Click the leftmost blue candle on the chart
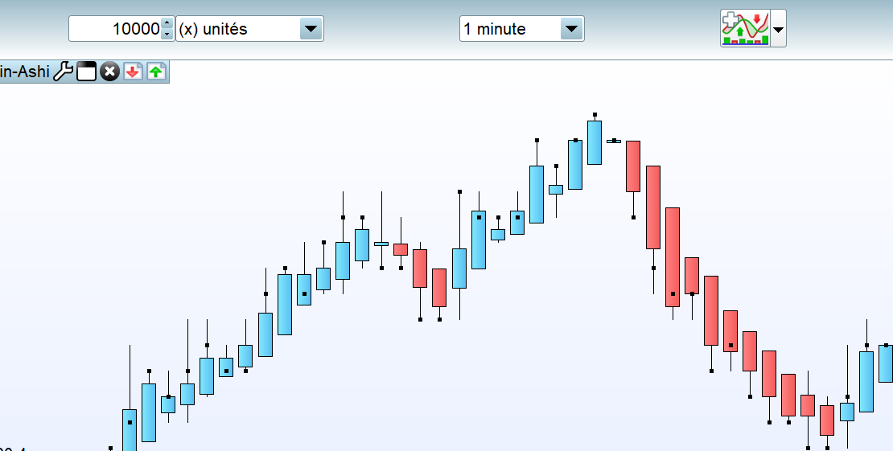The height and width of the screenshot is (451, 893). click(130, 430)
